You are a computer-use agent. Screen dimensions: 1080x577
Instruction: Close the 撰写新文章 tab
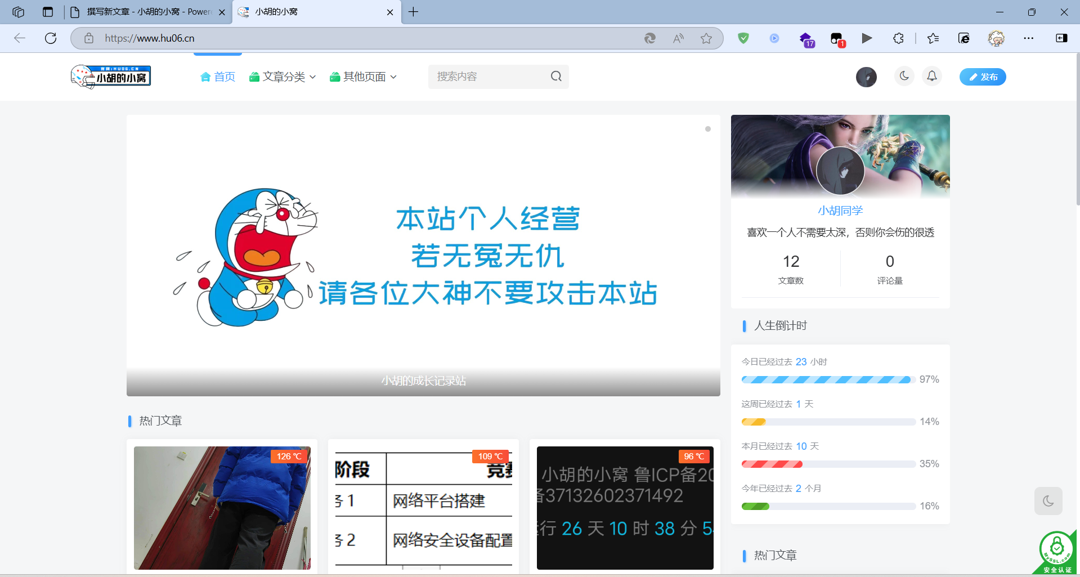[x=222, y=12]
